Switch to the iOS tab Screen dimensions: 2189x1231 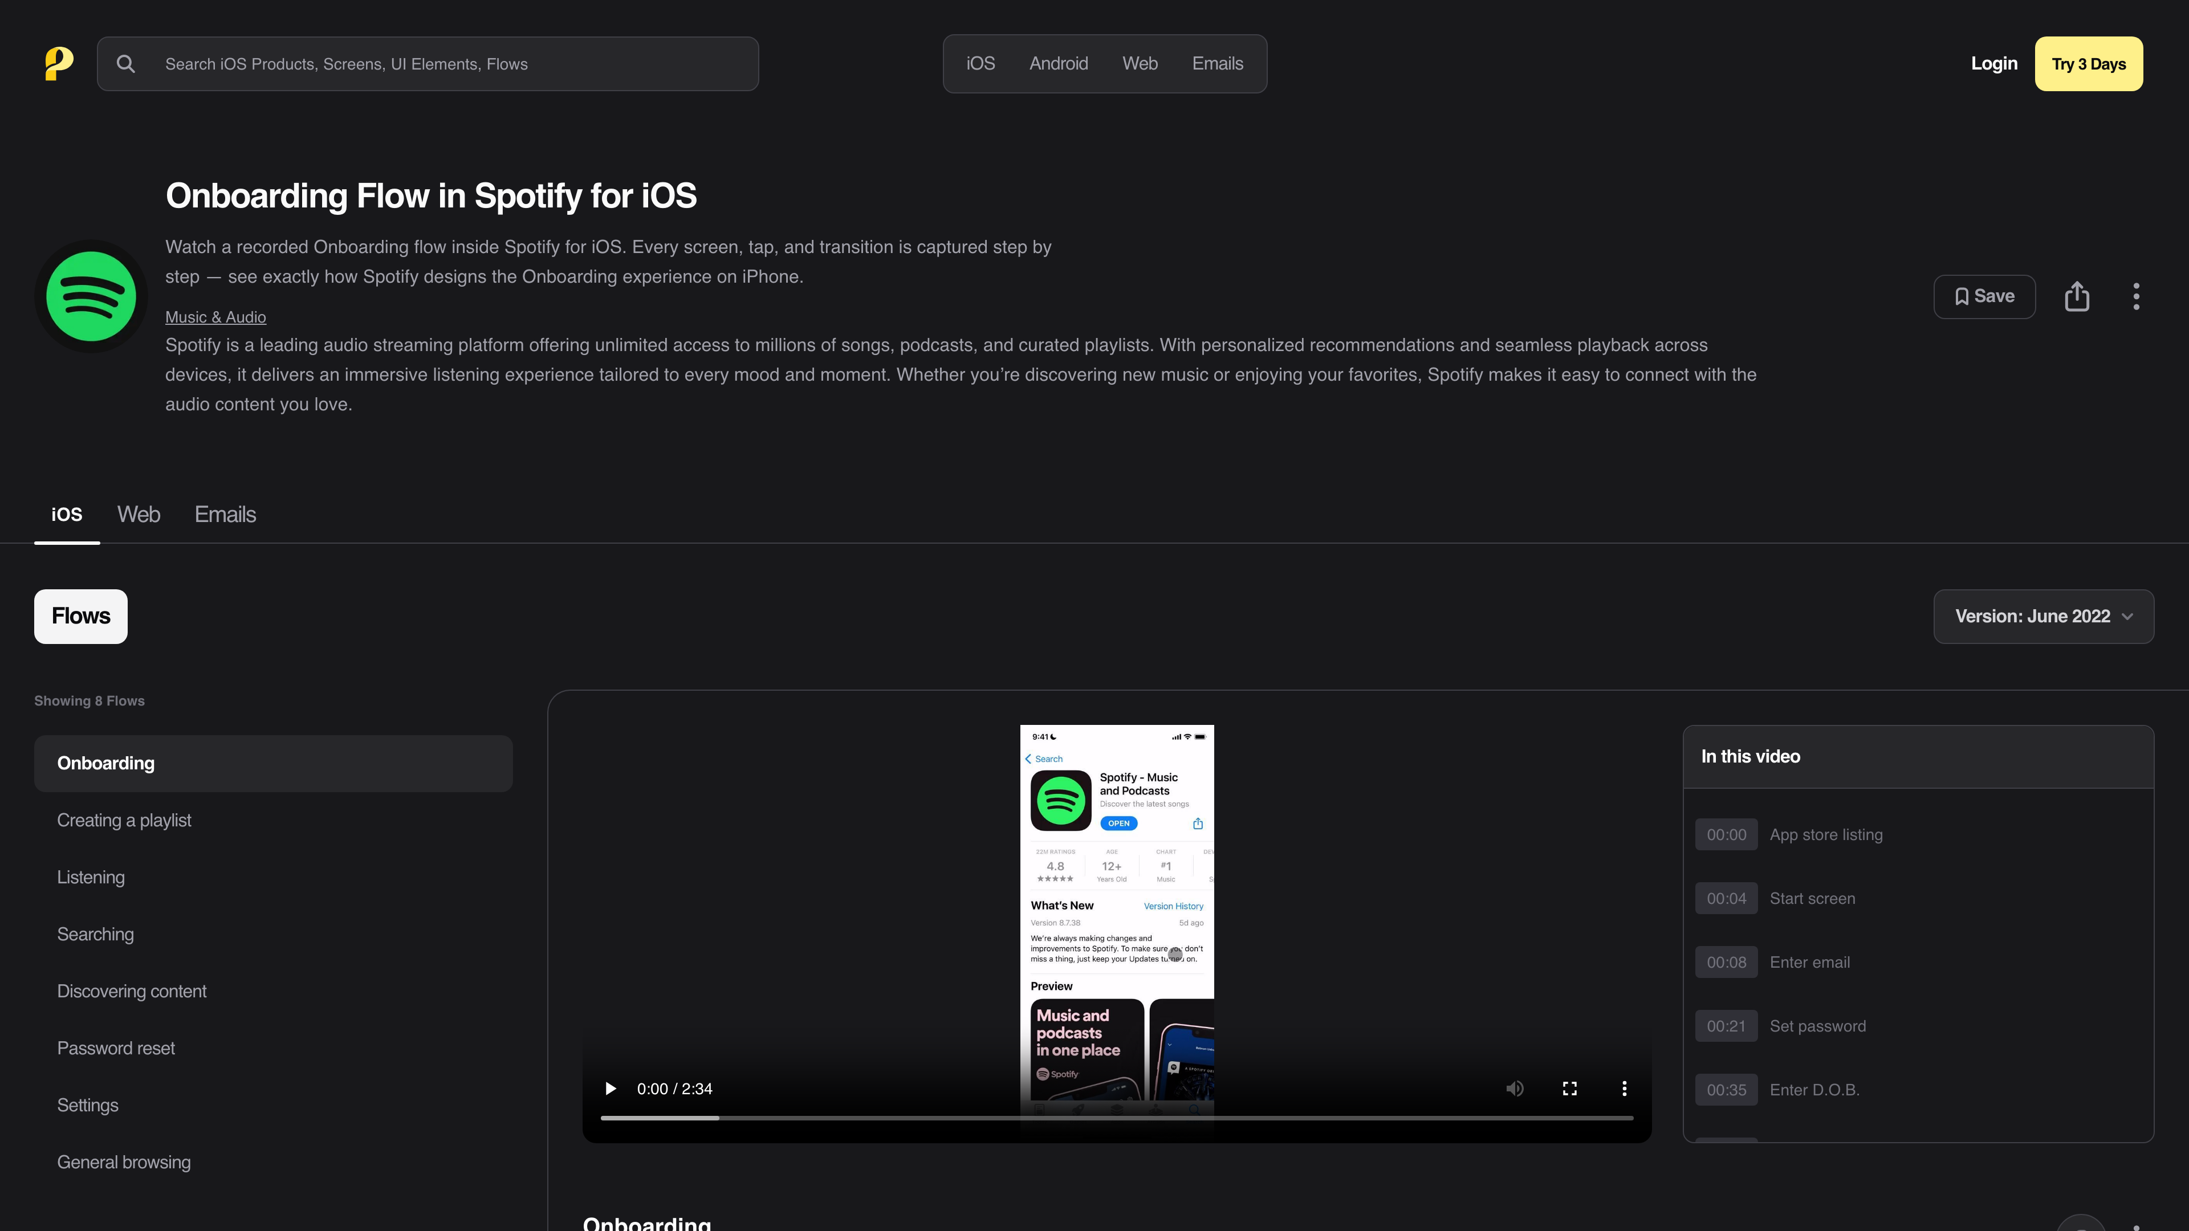[67, 515]
